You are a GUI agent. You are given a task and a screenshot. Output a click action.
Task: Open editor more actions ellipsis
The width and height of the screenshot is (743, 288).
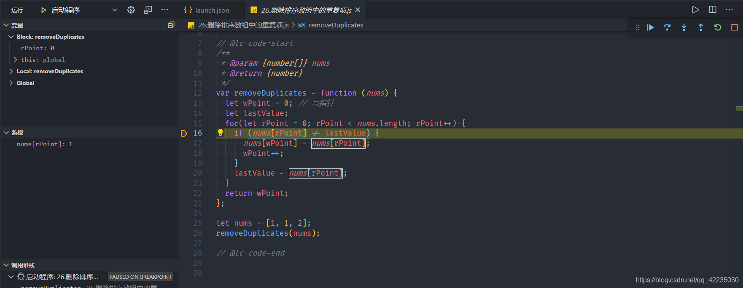tap(730, 10)
